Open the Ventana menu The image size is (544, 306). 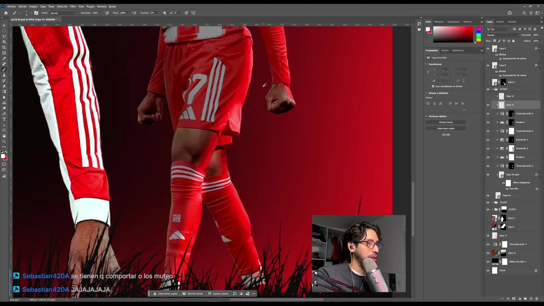pyautogui.click(x=102, y=6)
